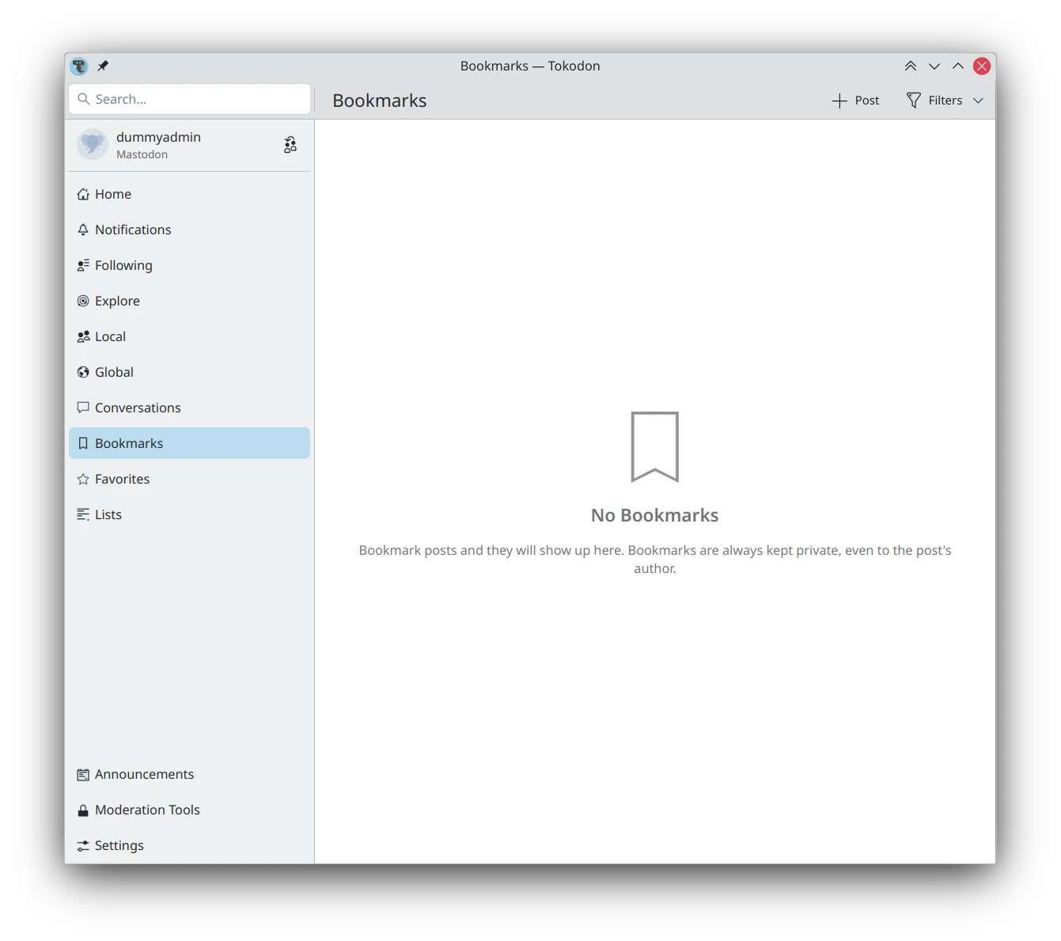Viewport: 1061px width, 941px height.
Task: Minimize the Tokodon window
Action: (934, 66)
